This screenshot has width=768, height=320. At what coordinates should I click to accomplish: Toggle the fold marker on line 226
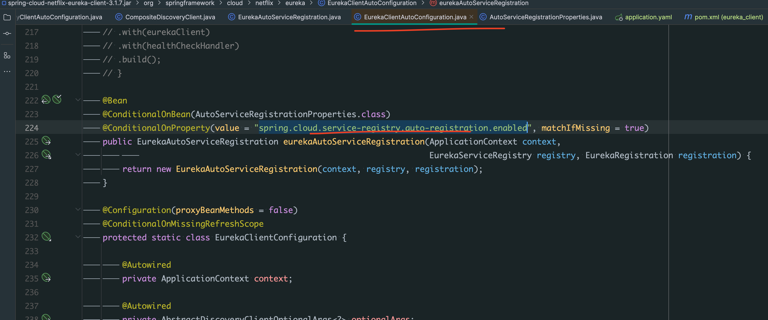pyautogui.click(x=78, y=155)
